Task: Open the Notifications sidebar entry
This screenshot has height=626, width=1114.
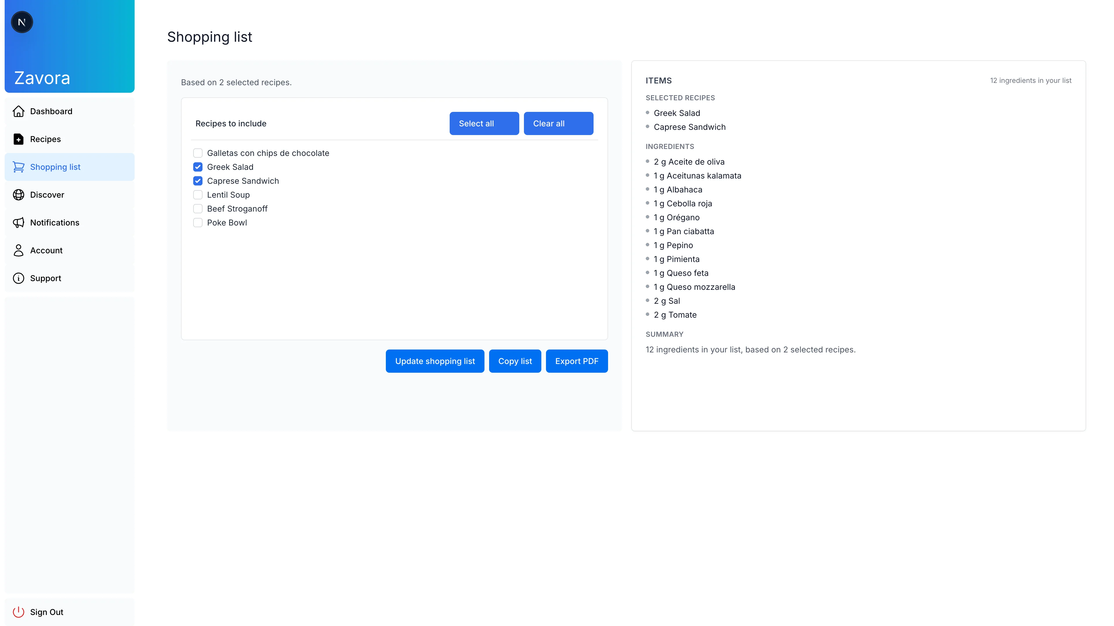Action: click(x=54, y=223)
